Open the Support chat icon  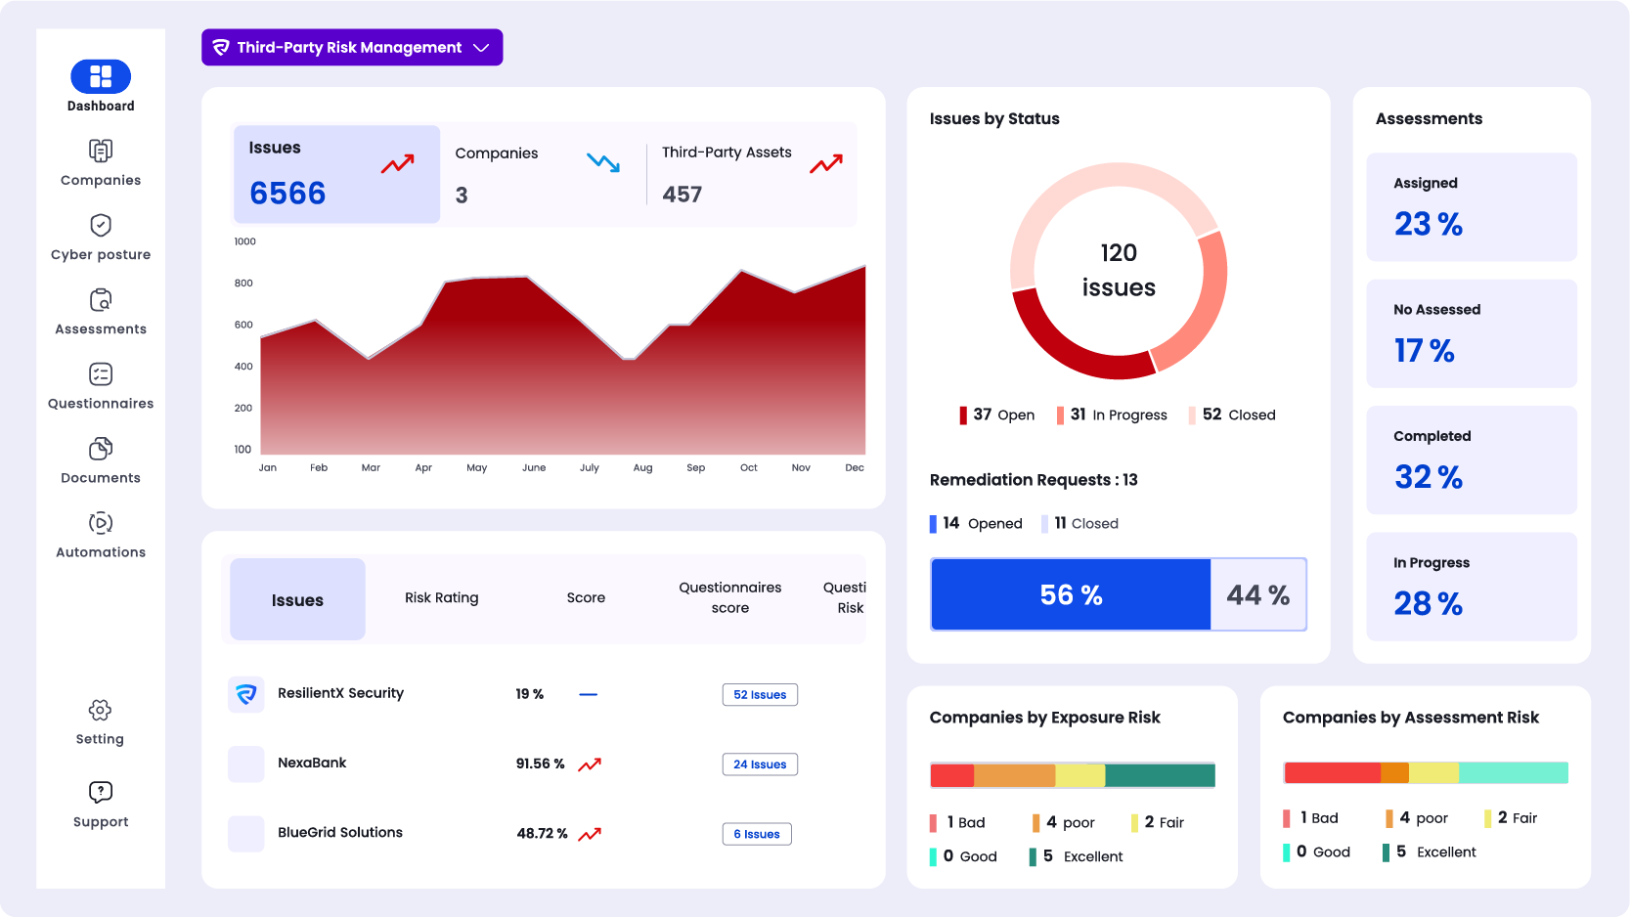[101, 792]
